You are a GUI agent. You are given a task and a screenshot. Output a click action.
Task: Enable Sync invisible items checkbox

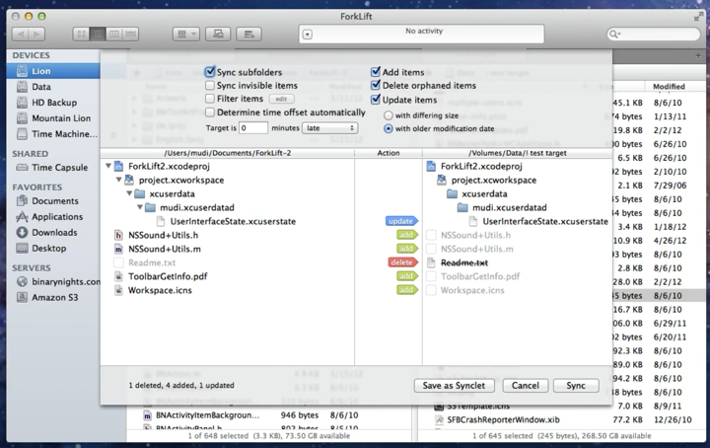pos(210,85)
